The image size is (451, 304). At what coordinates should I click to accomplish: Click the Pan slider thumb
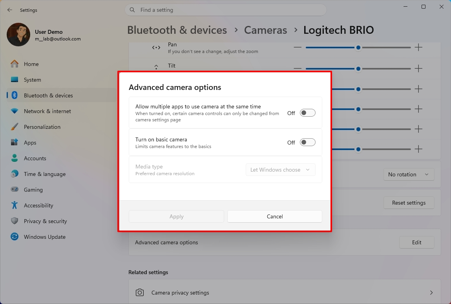pos(358,48)
